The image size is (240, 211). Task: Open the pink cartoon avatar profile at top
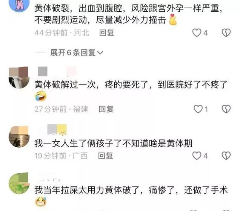[19, 4]
